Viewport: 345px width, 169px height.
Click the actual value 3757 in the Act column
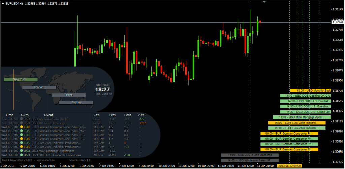143,123
